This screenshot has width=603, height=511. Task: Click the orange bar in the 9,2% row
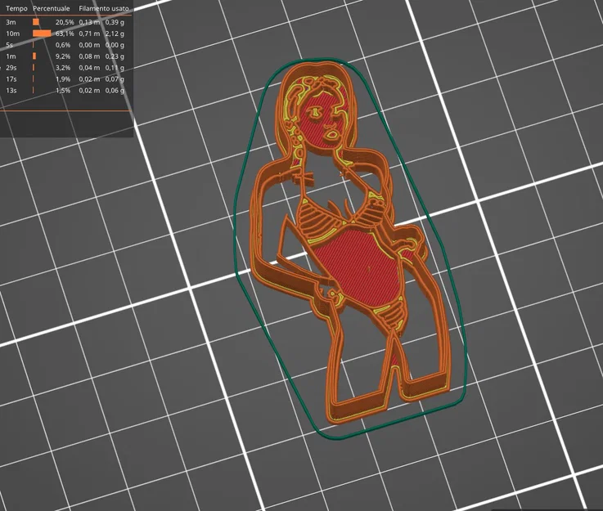[x=34, y=56]
